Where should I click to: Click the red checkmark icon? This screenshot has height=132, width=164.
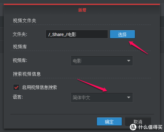pyautogui.click(x=16, y=87)
